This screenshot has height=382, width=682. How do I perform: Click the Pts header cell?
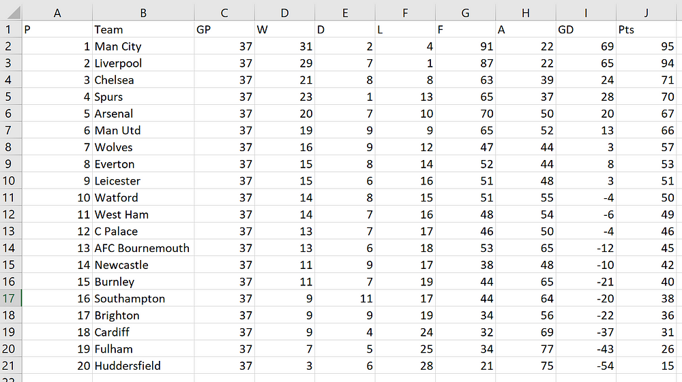[647, 29]
